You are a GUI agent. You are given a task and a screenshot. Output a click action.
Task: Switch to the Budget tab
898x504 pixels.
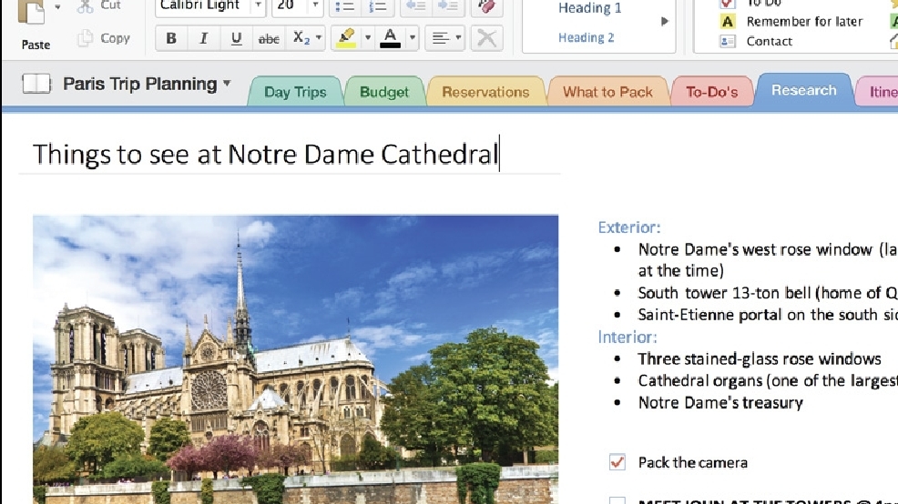pos(384,92)
